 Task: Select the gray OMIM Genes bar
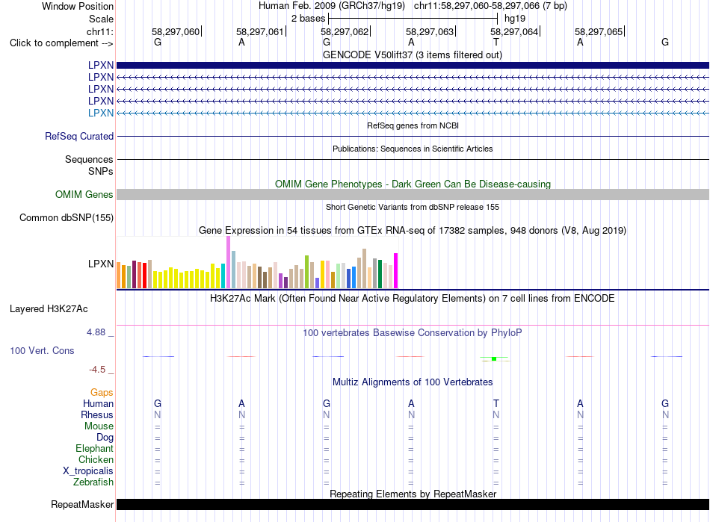tap(413, 194)
